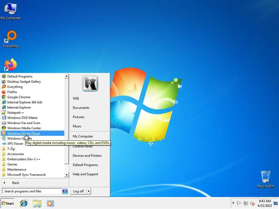Open Windows Media Player from the taskbar
279x209 pixels.
click(50, 203)
